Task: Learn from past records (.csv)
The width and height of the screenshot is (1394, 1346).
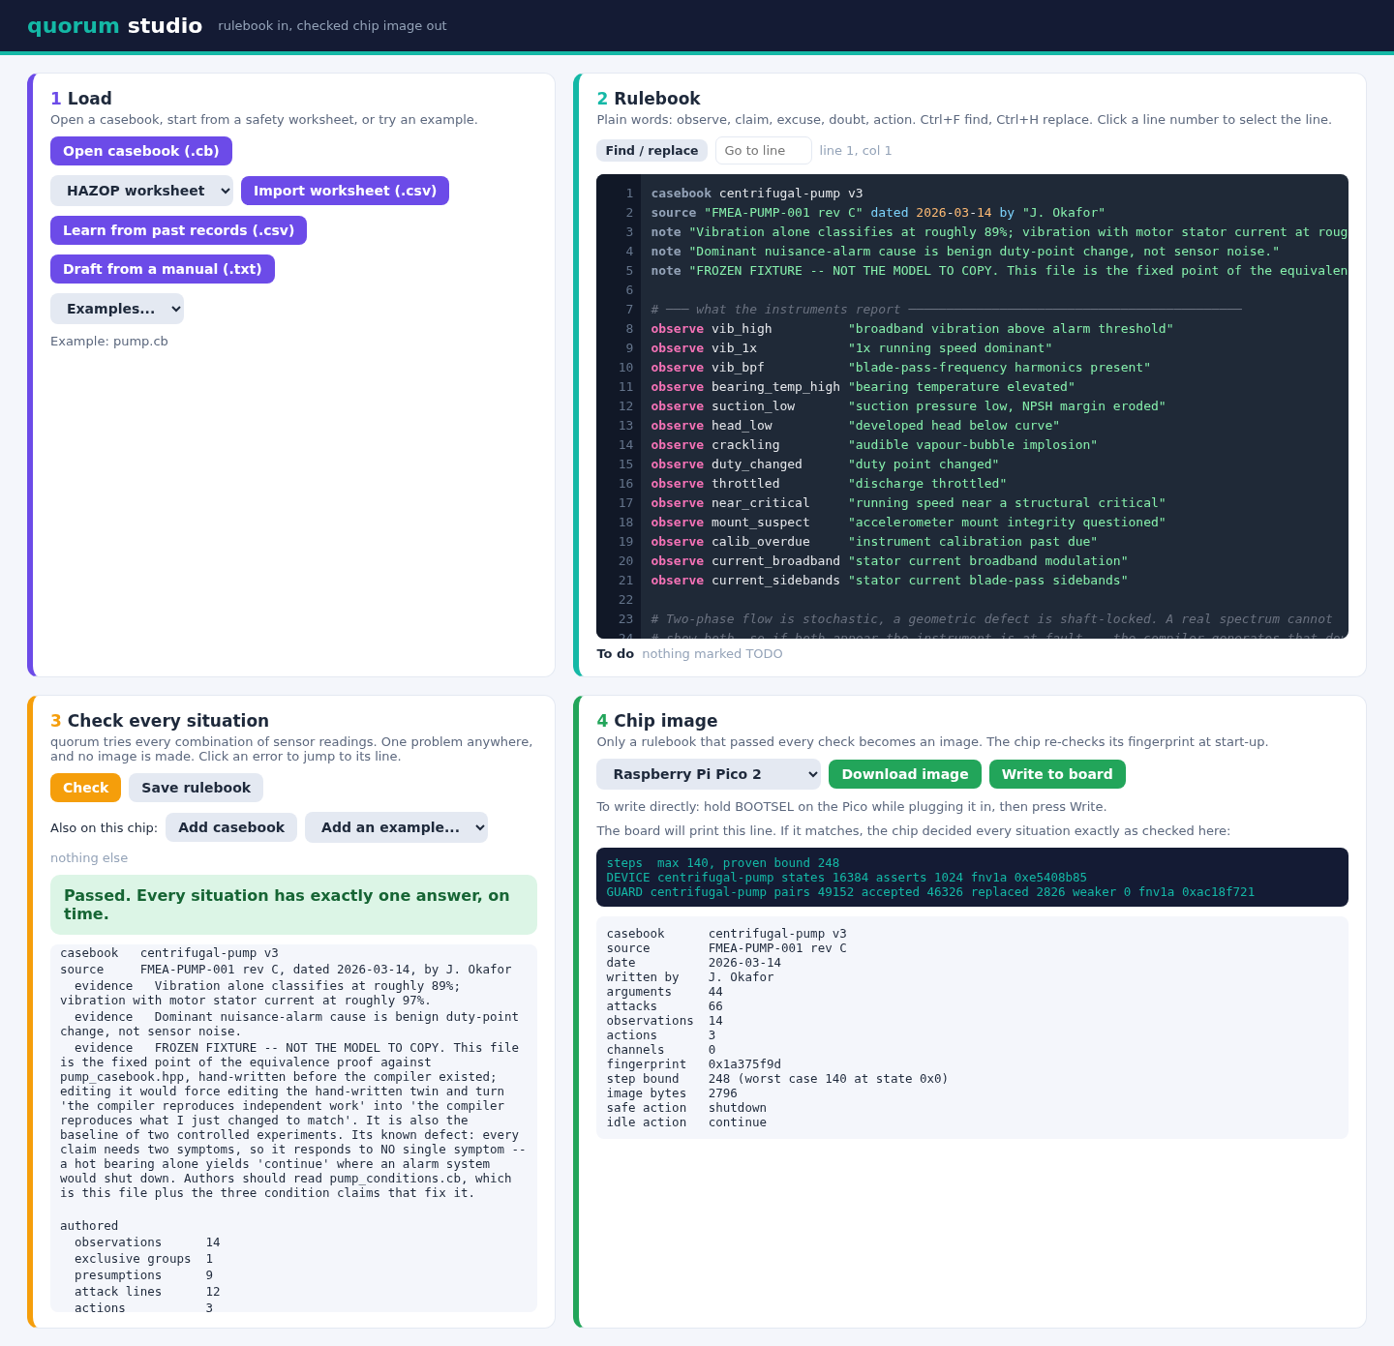Action: (x=178, y=230)
